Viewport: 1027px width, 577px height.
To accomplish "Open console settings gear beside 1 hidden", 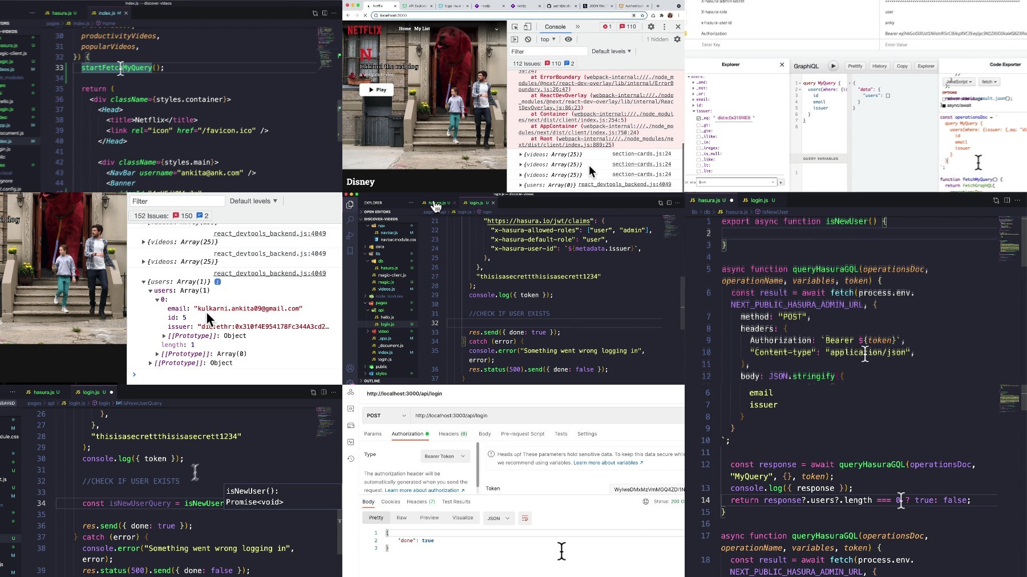I will pos(677,39).
